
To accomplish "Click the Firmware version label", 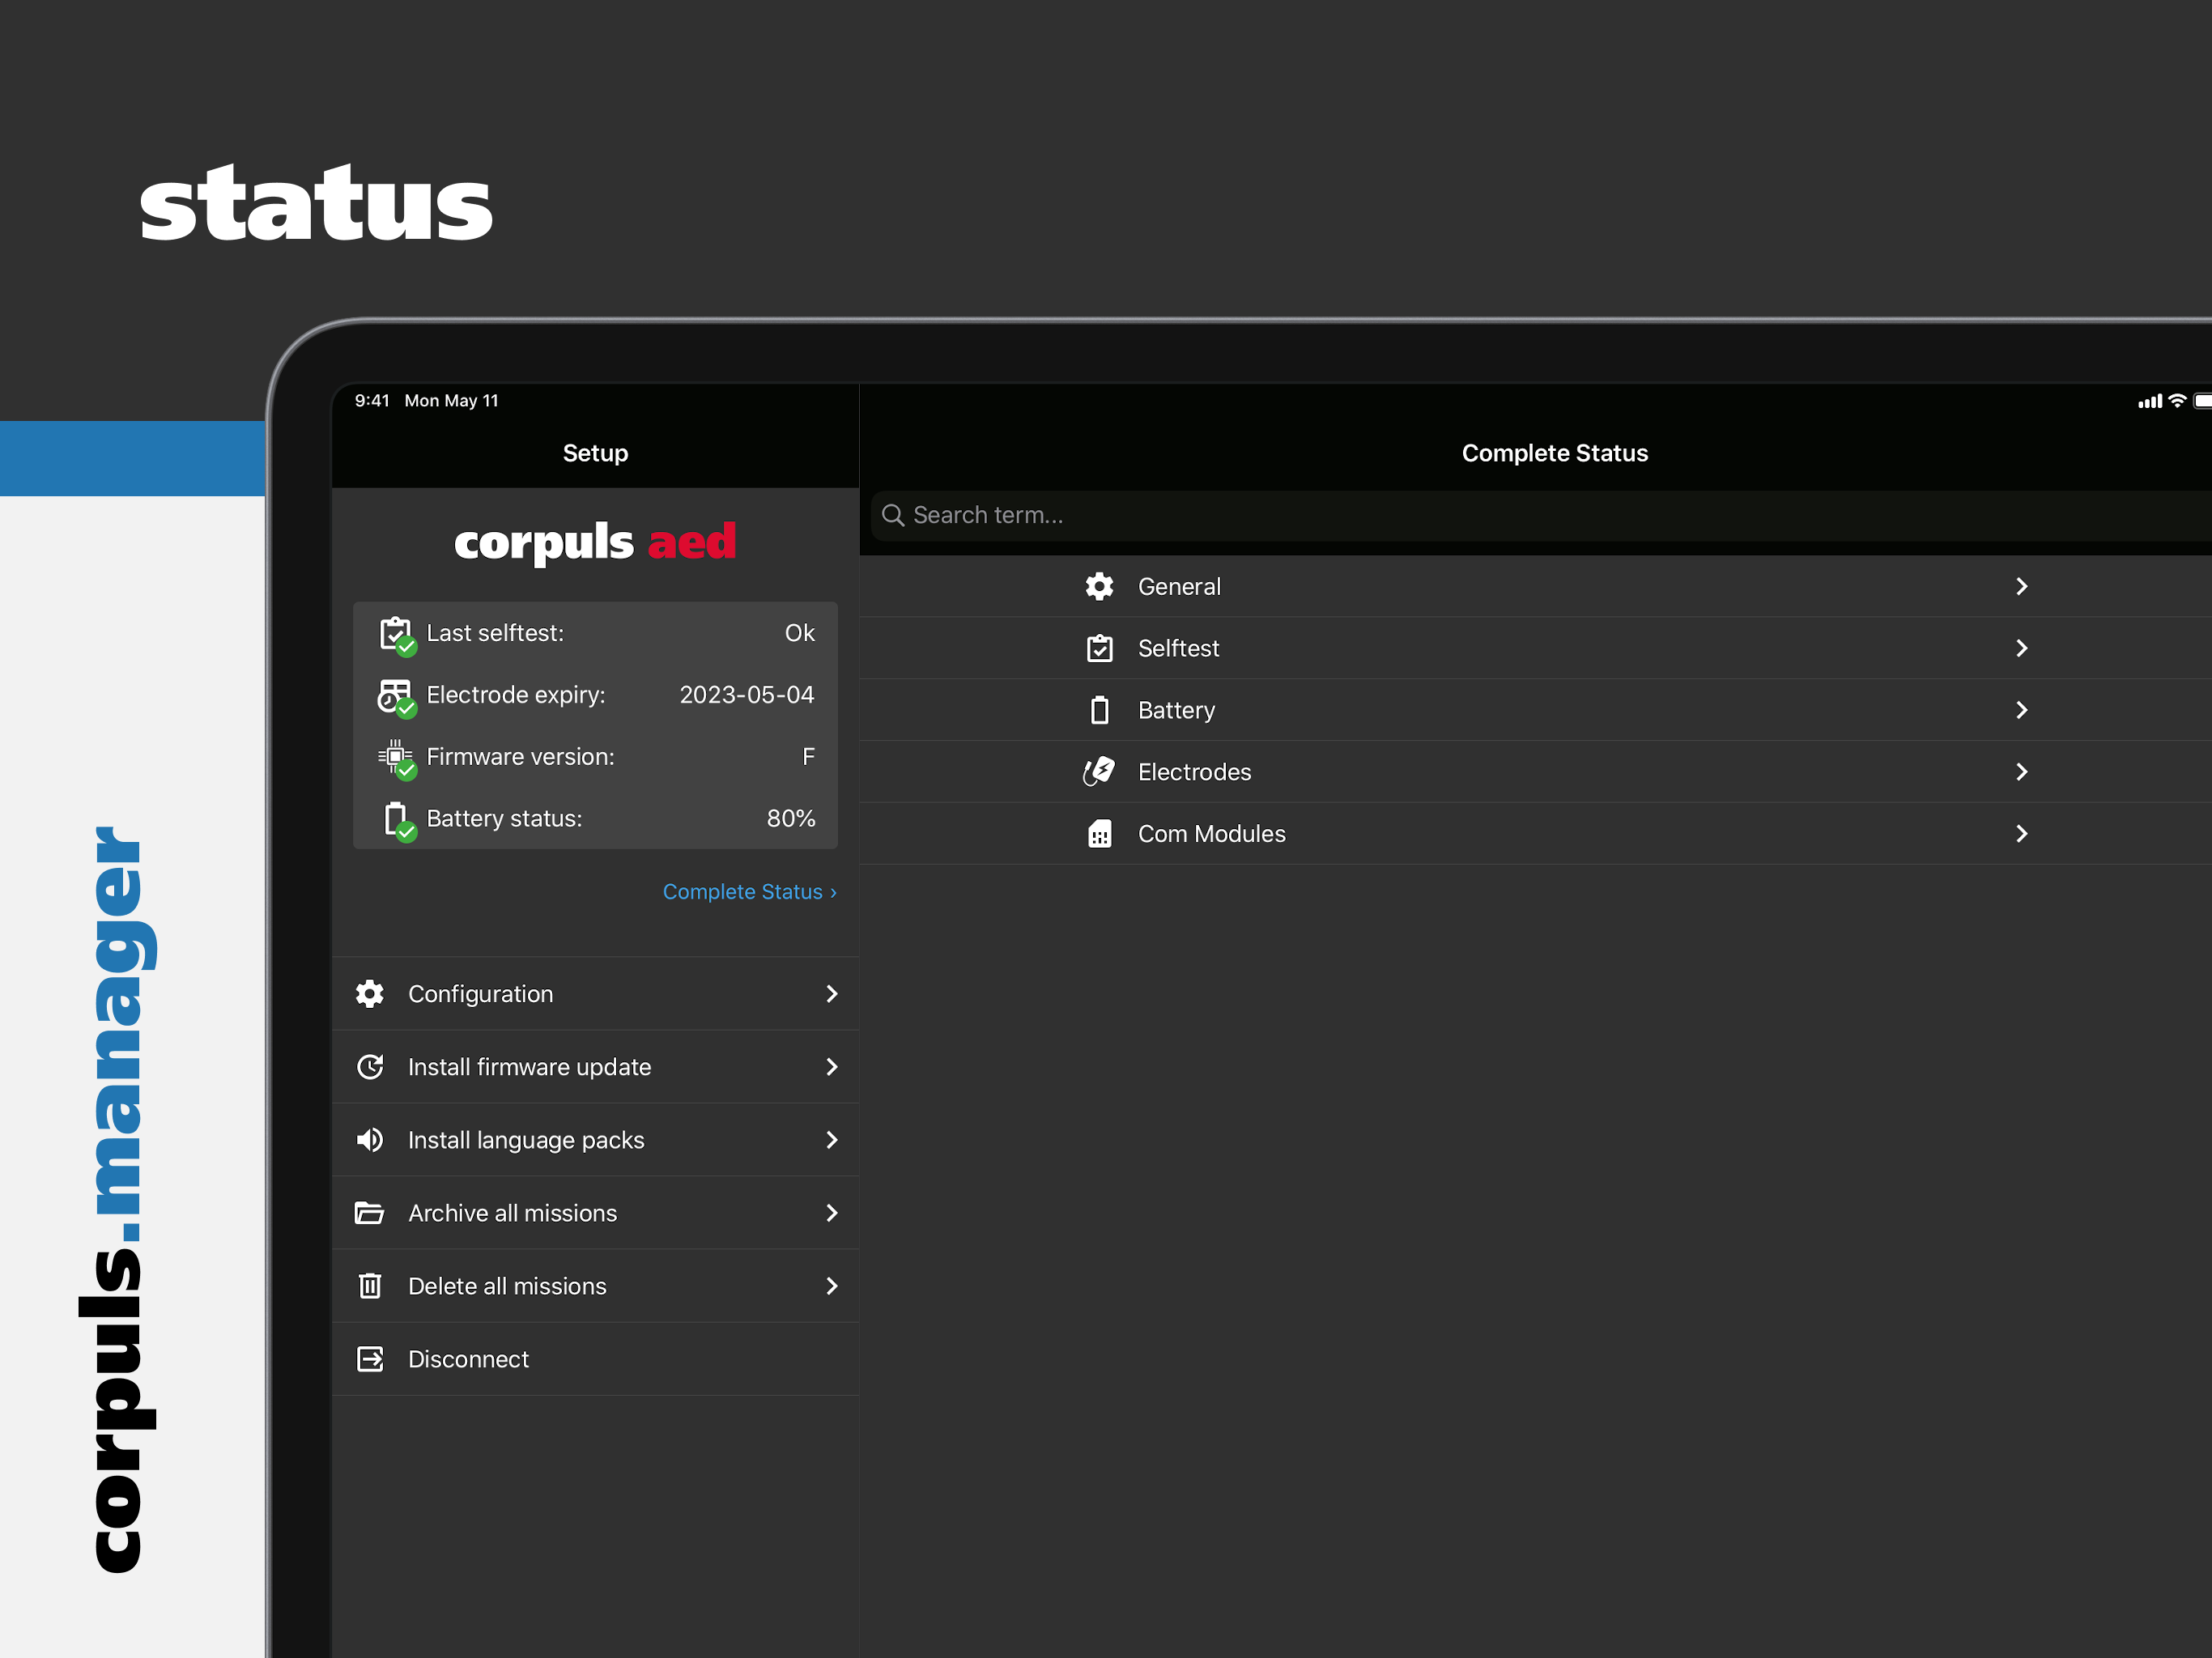I will 521,757.
